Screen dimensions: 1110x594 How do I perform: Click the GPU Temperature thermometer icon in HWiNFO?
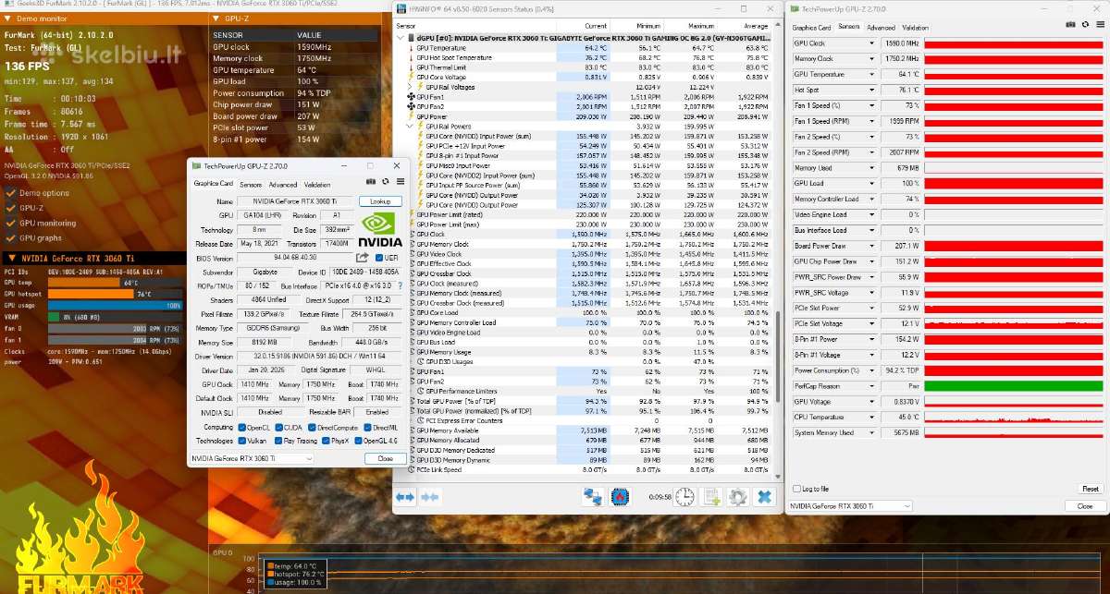coord(412,47)
